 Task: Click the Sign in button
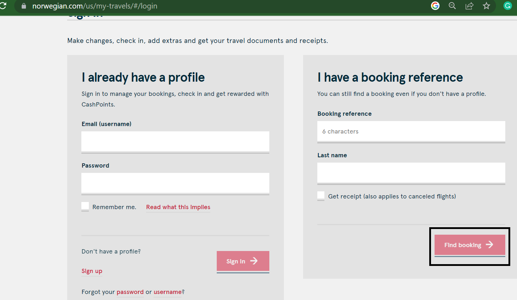pos(243,261)
